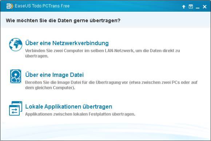Screen dimensions: 211x141
Task: Click the upgrade up-arrow icon in title bar
Action: click(184, 7)
